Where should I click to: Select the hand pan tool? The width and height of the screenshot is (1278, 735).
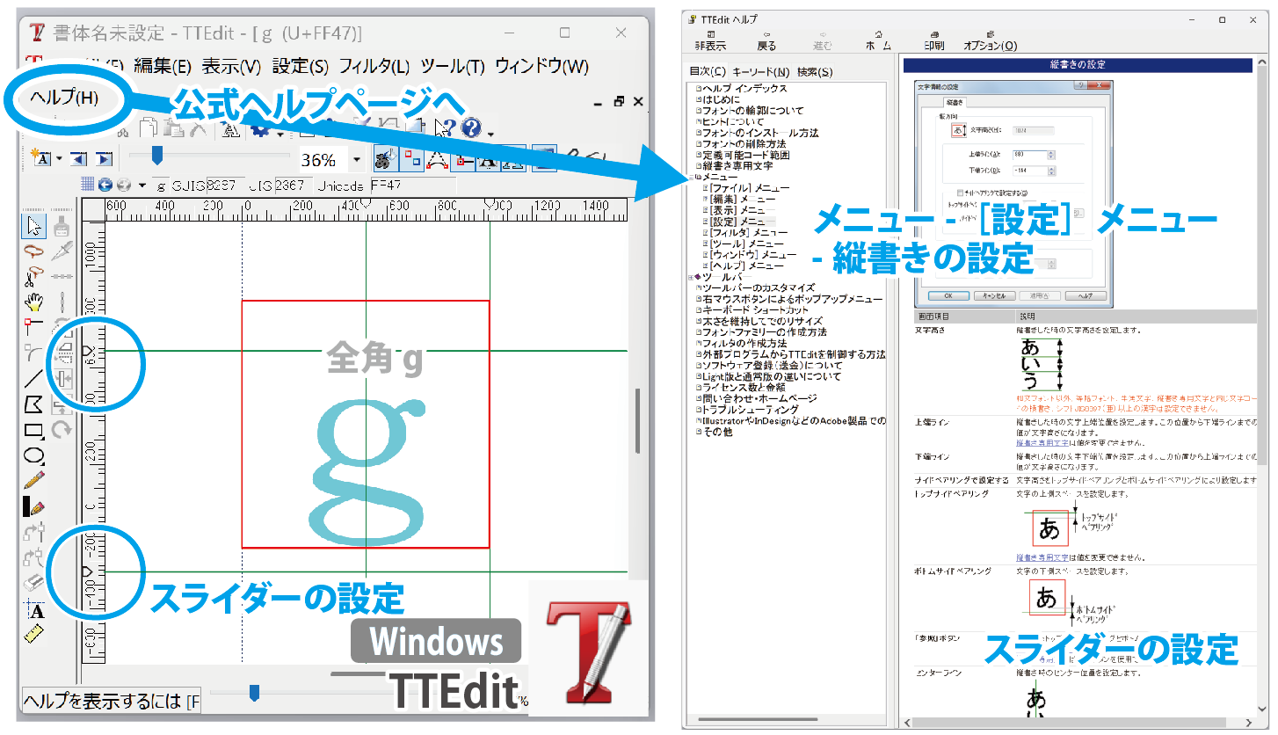tap(33, 302)
